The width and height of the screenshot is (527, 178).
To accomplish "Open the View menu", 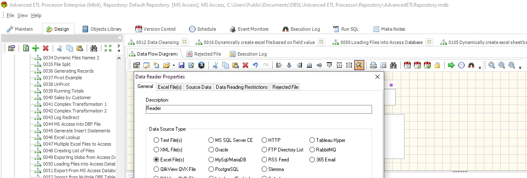I will (x=22, y=15).
